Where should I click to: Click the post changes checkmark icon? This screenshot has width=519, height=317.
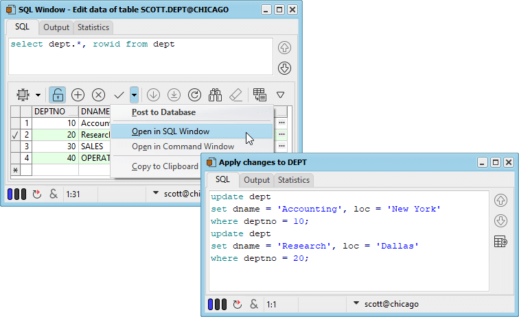point(119,94)
